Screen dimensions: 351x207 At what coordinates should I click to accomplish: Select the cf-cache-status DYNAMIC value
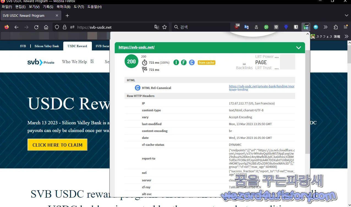tap(235, 145)
